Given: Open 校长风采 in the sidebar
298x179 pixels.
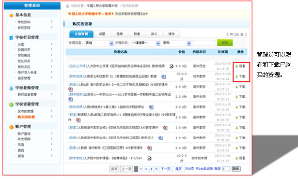Looking at the screenshot, I should coord(24,61).
